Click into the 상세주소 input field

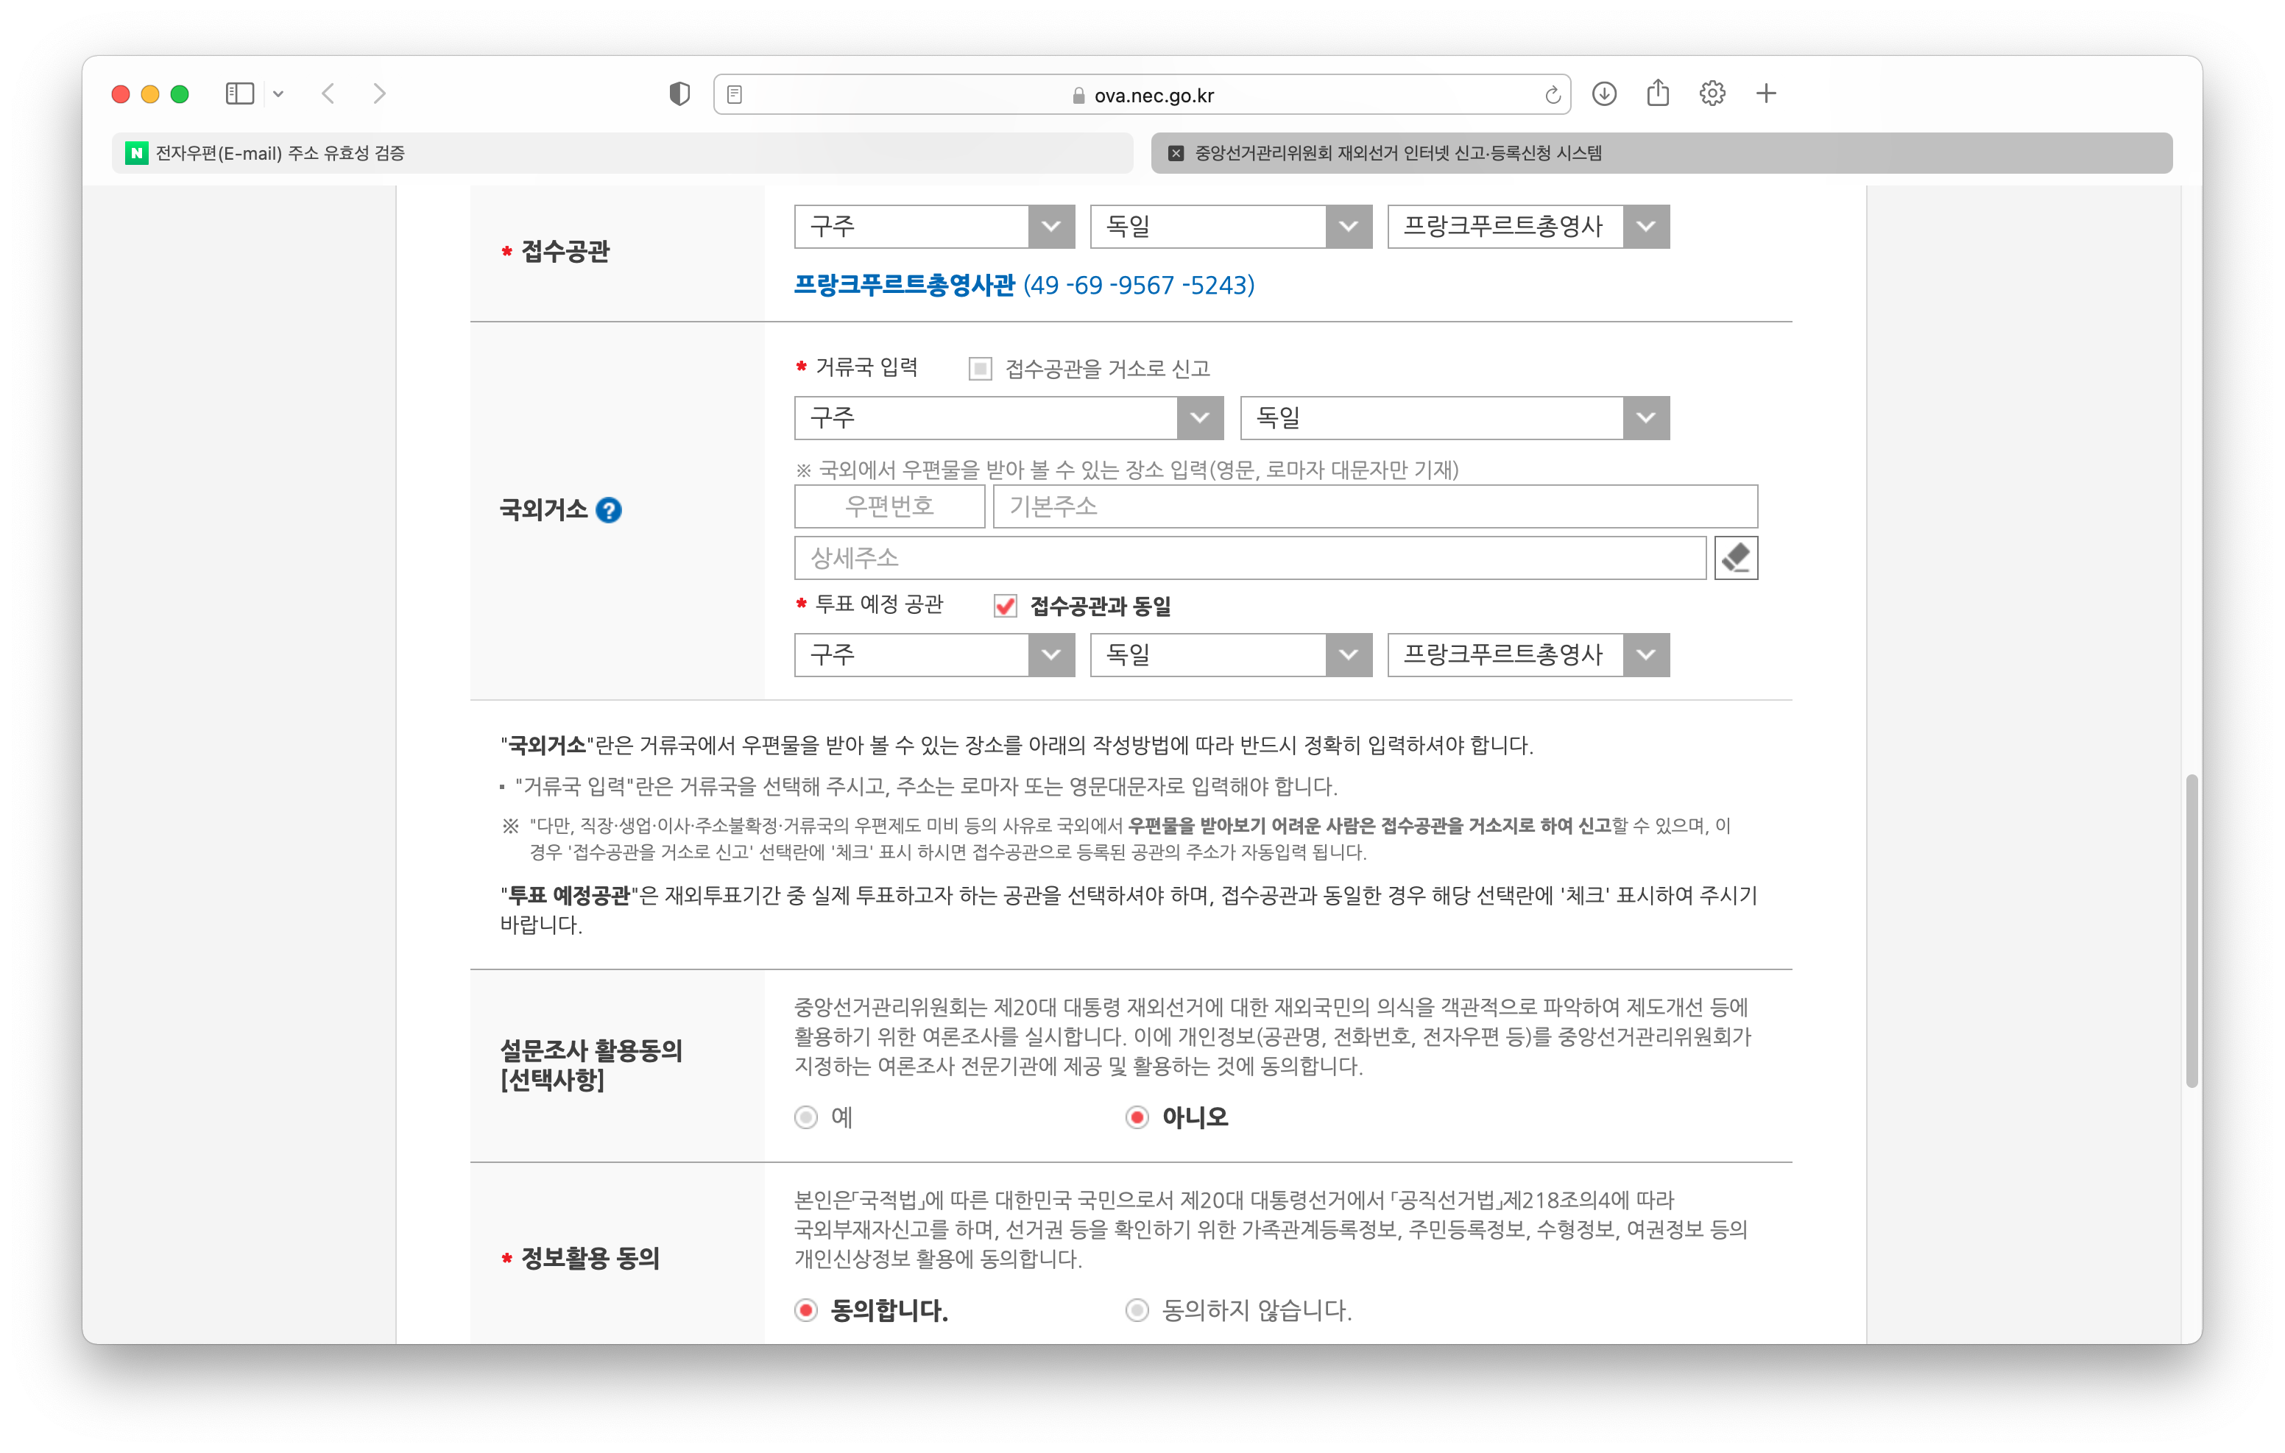click(x=1249, y=558)
